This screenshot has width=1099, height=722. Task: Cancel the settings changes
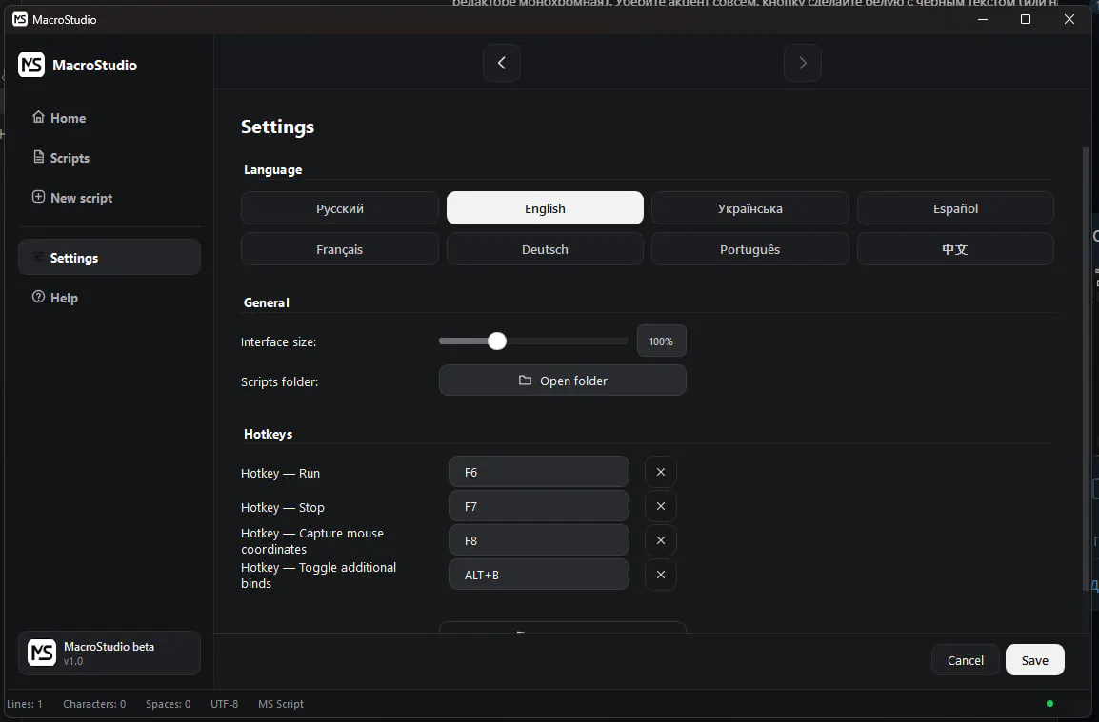coord(965,659)
